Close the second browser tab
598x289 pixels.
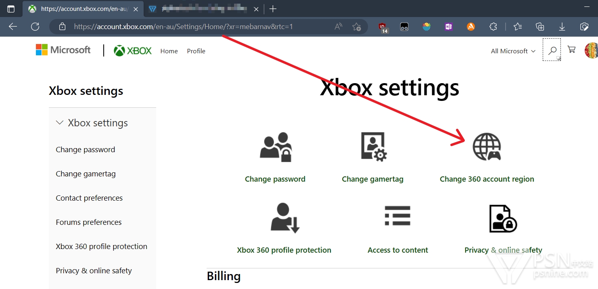click(256, 9)
